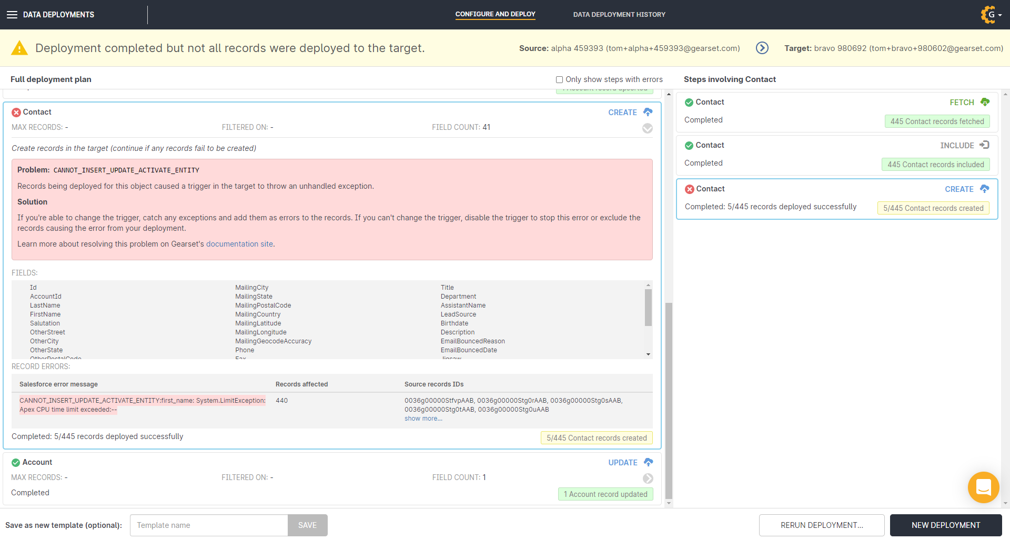
Task: Click the FETCH download cloud icon
Action: (x=985, y=102)
